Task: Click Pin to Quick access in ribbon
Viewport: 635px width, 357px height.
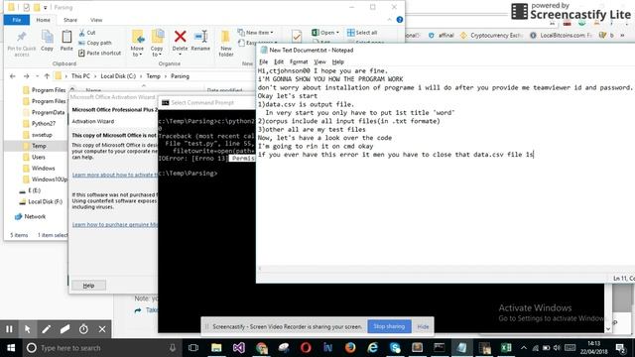Action: [22, 43]
